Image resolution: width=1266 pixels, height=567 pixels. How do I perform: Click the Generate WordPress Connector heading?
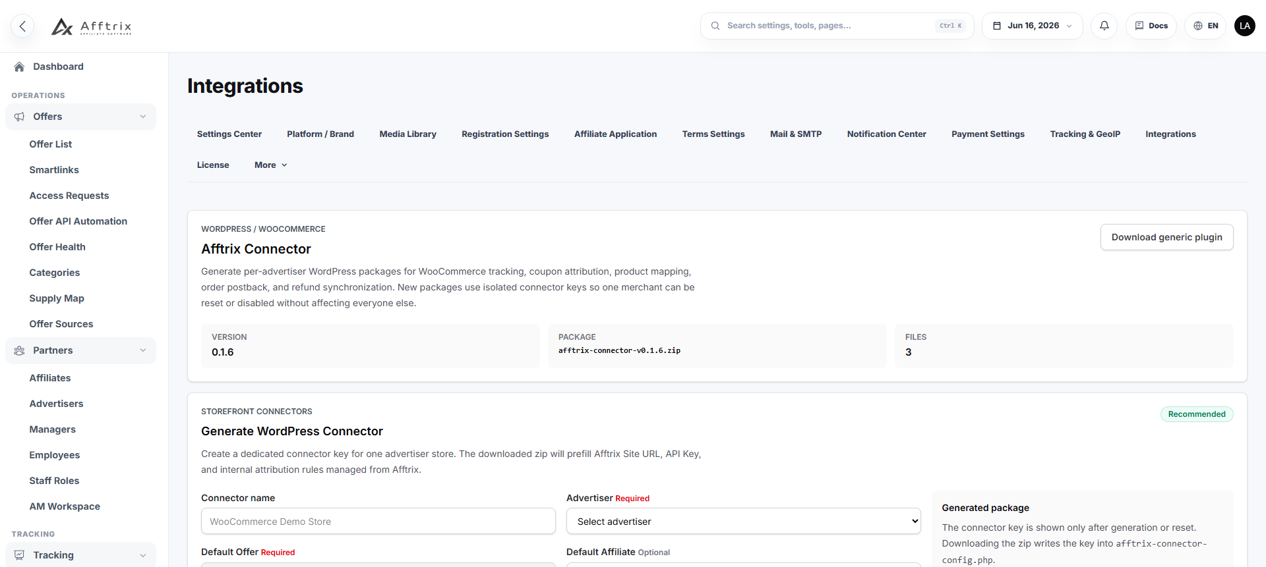point(292,431)
